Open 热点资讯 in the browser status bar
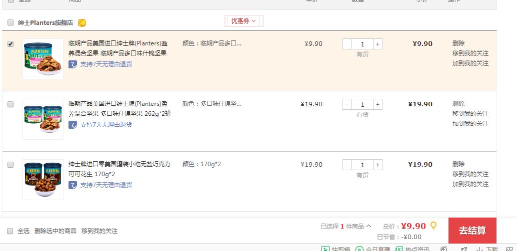517x251 pixels. [x=412, y=249]
